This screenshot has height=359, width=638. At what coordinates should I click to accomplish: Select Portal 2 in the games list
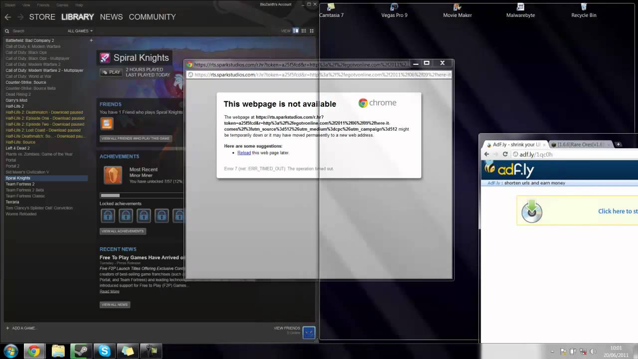[12, 166]
